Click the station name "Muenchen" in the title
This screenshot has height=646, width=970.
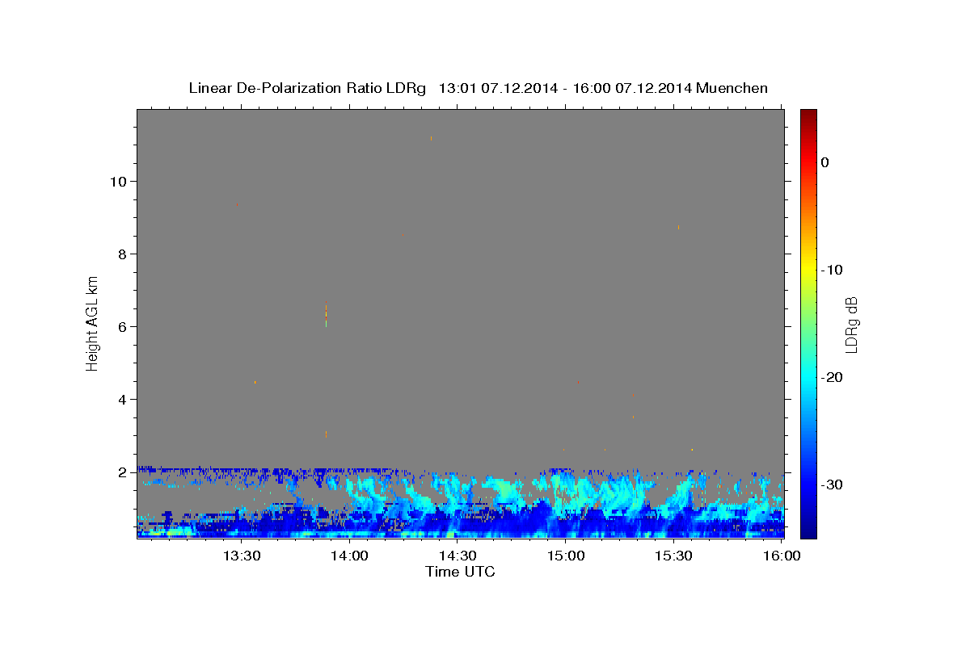[732, 88]
